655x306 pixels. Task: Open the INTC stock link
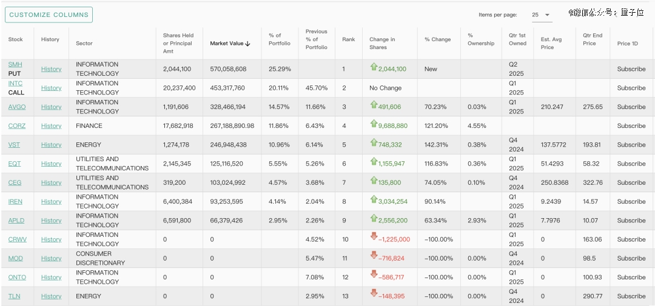(15, 84)
